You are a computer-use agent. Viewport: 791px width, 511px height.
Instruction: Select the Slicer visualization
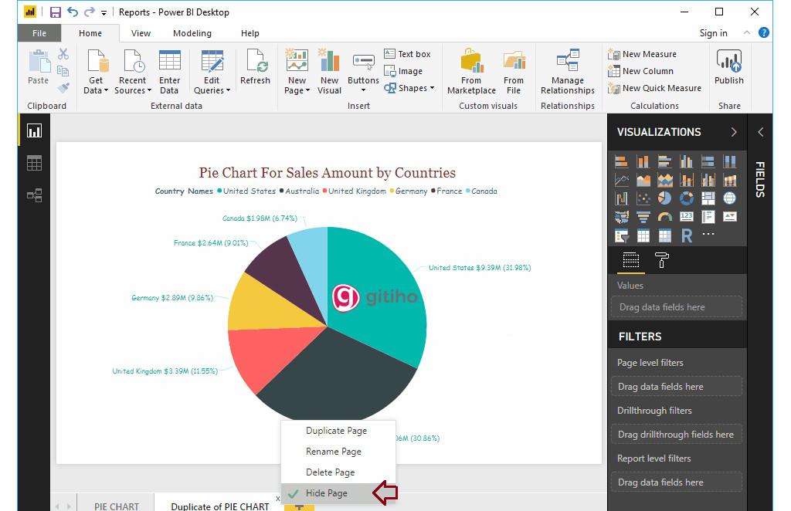click(x=622, y=235)
